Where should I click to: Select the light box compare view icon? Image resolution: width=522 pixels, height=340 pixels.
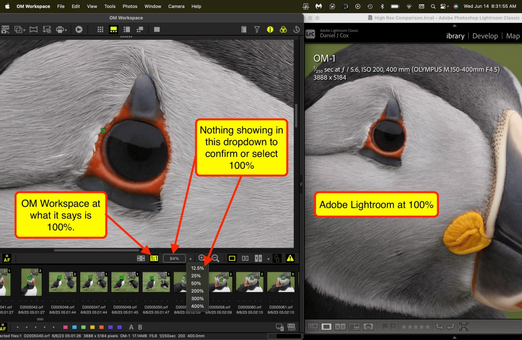[x=140, y=30]
